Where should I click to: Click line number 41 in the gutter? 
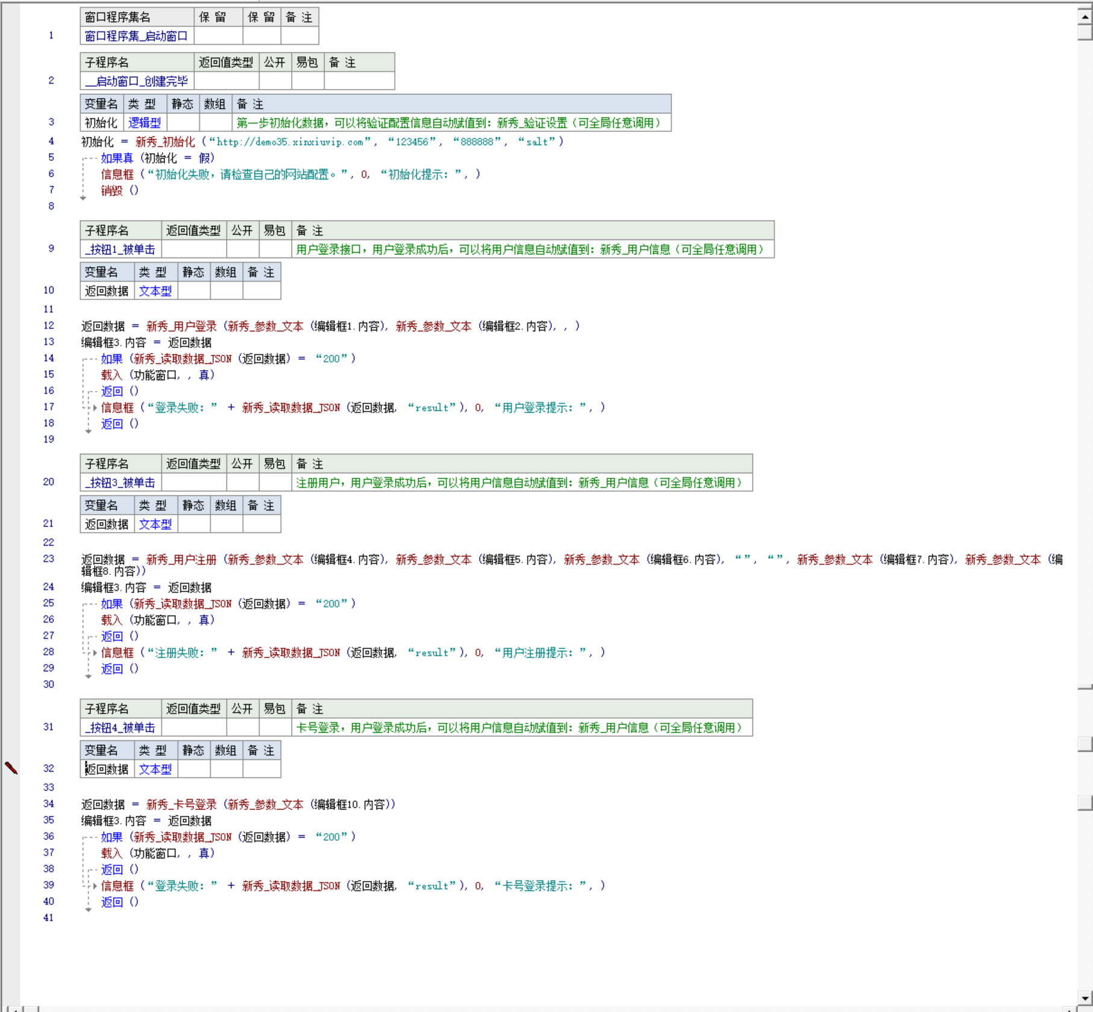click(x=48, y=917)
